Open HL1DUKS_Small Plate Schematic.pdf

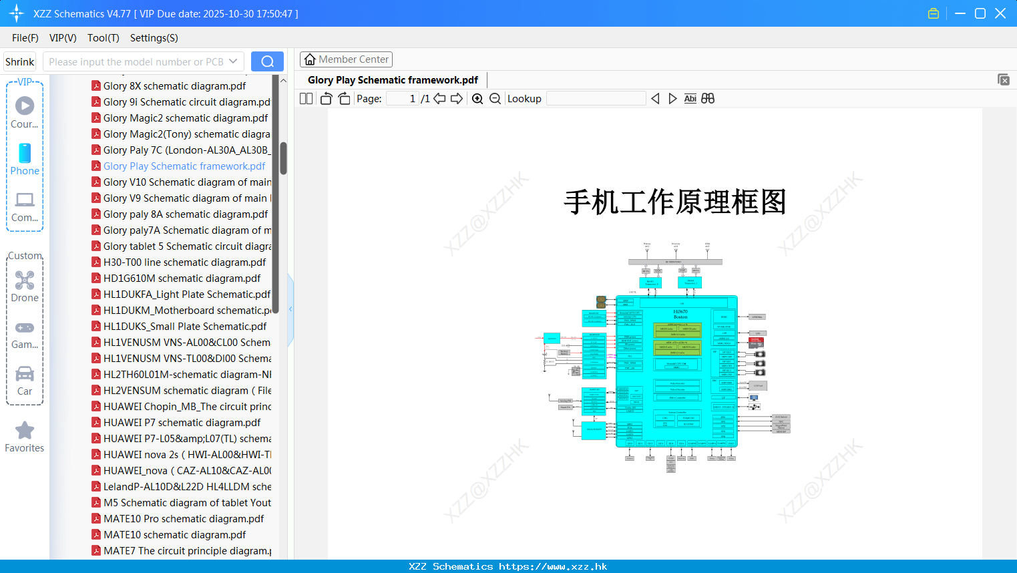(179, 327)
